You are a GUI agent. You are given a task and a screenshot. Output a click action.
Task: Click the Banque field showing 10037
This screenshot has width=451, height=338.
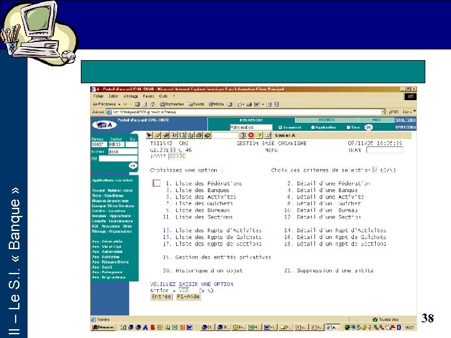pos(99,145)
